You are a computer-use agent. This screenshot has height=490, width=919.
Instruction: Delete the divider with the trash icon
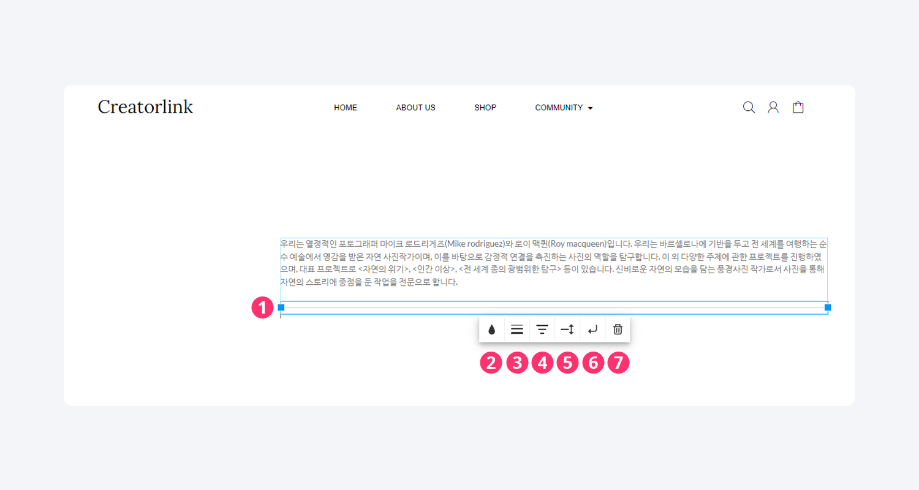pos(618,330)
